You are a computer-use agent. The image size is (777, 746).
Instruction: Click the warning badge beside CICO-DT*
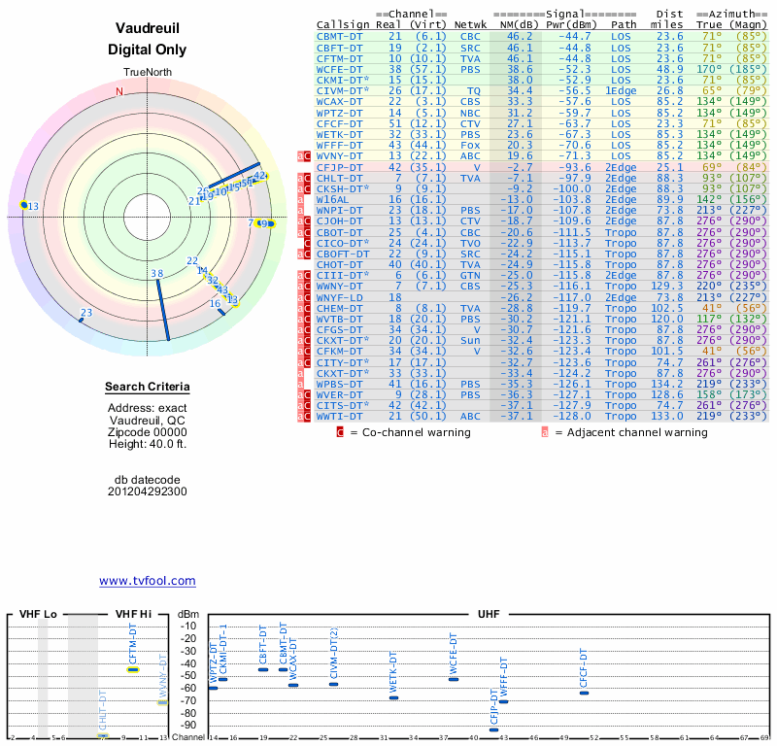point(307,243)
